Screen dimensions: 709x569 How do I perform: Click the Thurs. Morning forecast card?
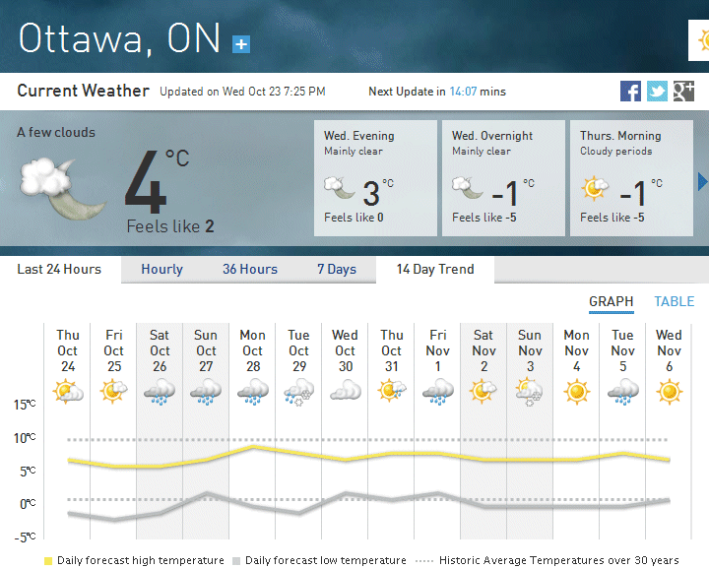[631, 177]
